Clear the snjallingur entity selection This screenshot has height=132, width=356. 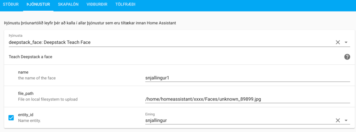[x=338, y=121]
